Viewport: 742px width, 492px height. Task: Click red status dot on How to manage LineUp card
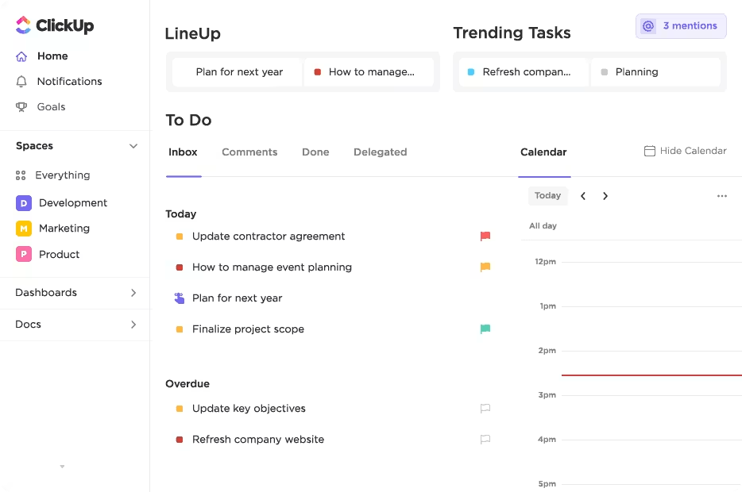pos(318,72)
